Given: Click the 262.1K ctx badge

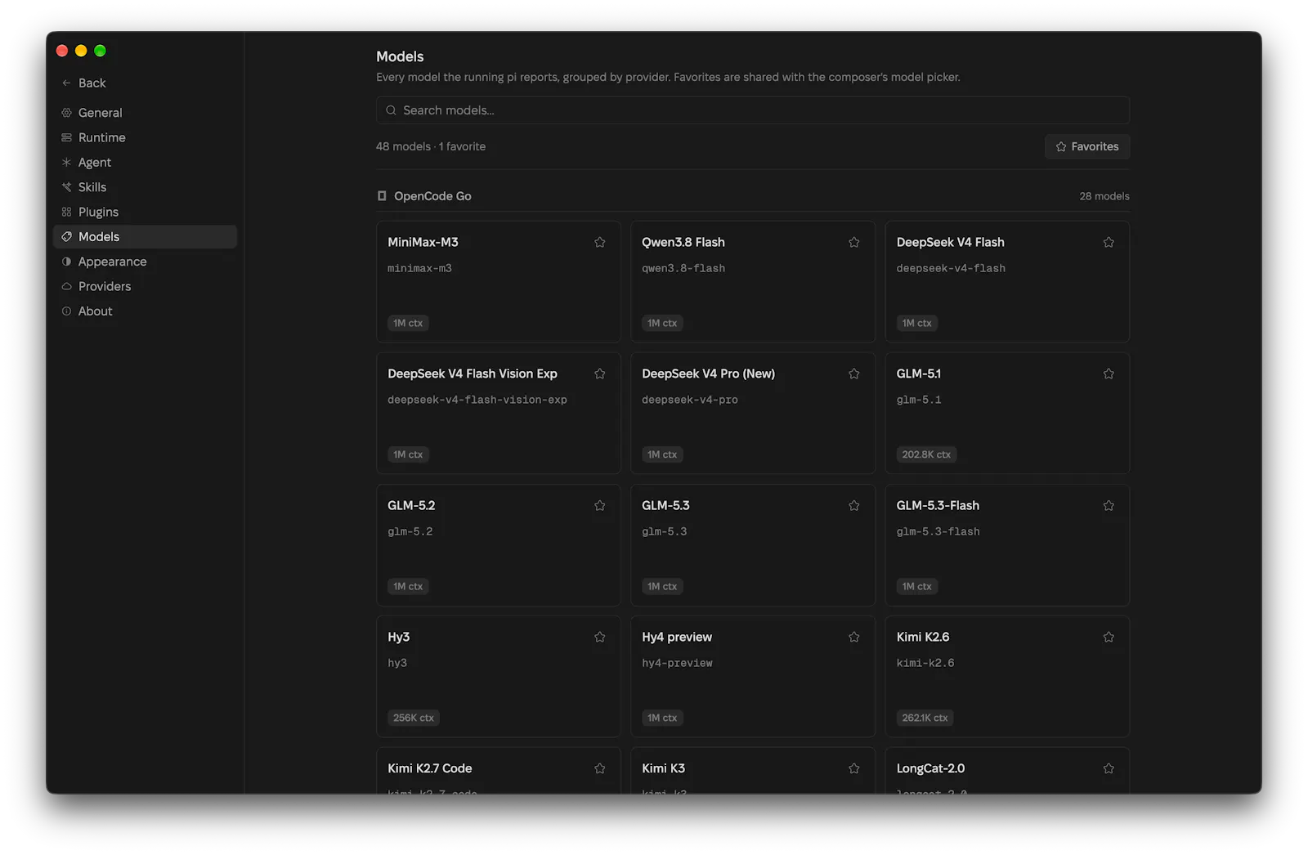Looking at the screenshot, I should (925, 718).
